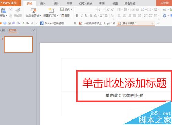Click the numbered list icon
This screenshot has height=125, width=172.
[x=126, y=10]
